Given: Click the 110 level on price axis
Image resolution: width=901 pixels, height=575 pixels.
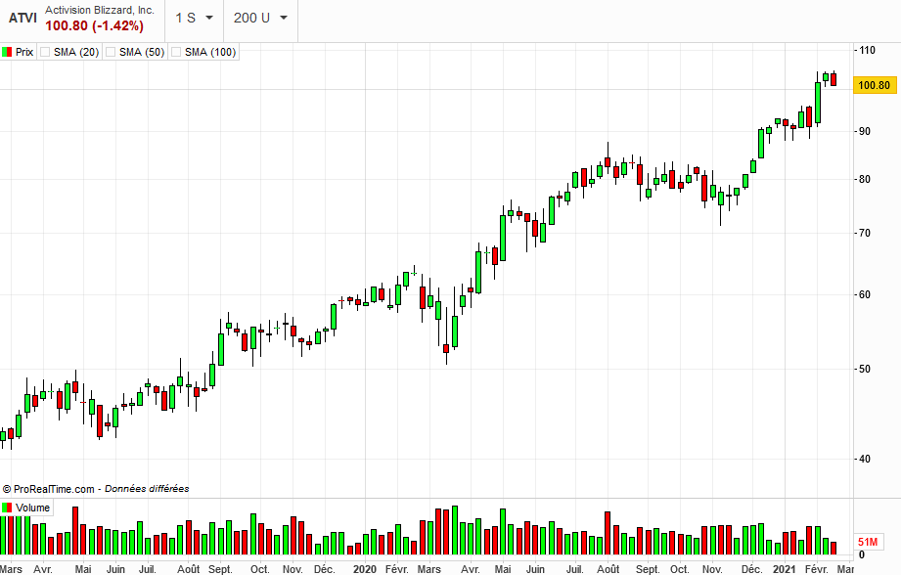Looking at the screenshot, I should pyautogui.click(x=866, y=49).
